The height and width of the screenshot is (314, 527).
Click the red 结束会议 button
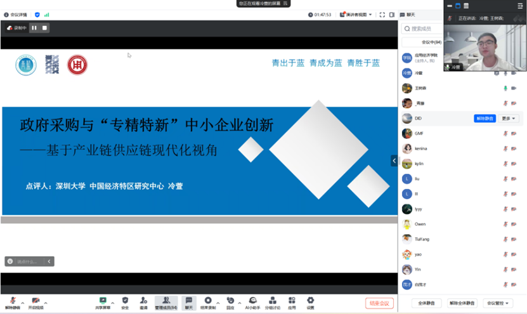(x=379, y=303)
